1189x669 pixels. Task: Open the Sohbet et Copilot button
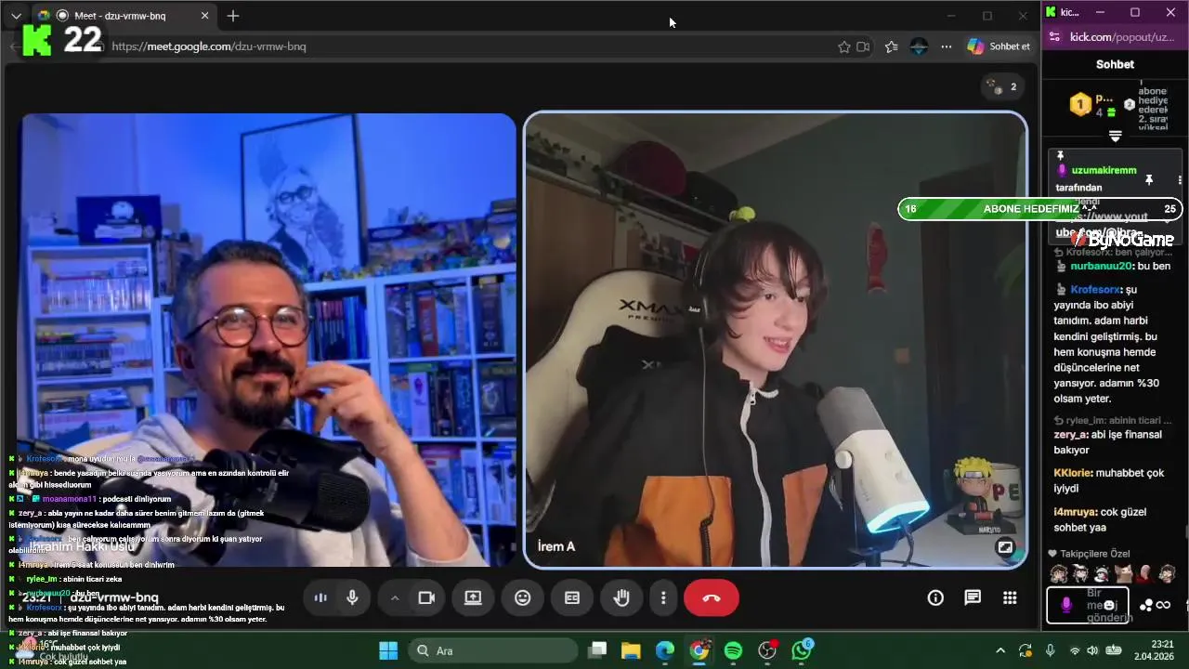(x=999, y=46)
